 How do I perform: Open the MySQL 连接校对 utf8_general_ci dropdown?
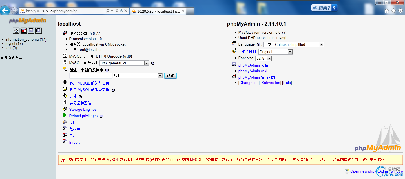pos(124,63)
